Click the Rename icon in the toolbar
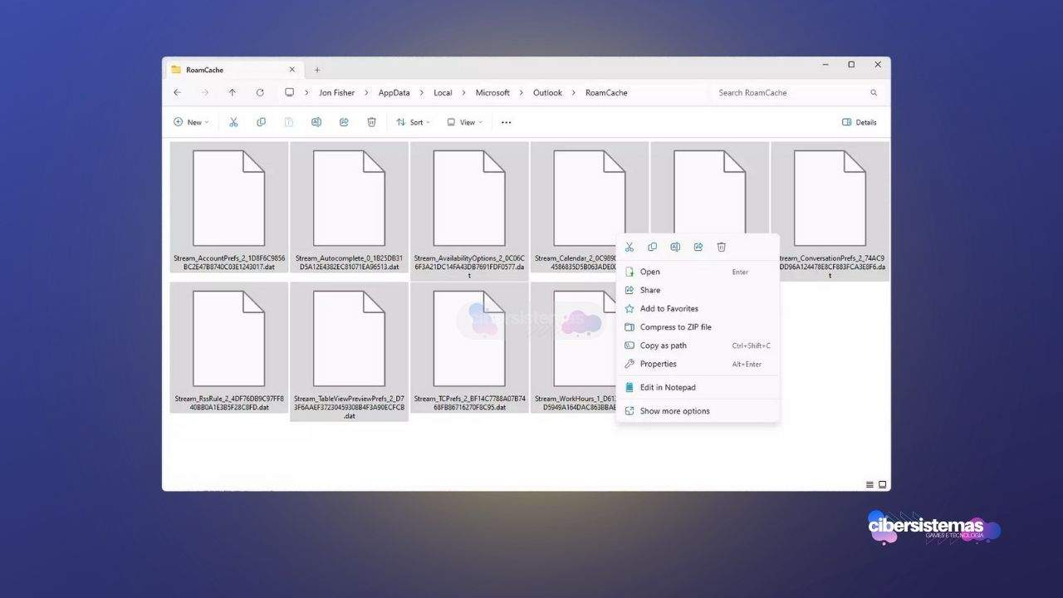Viewport: 1063px width, 598px height. click(x=316, y=122)
